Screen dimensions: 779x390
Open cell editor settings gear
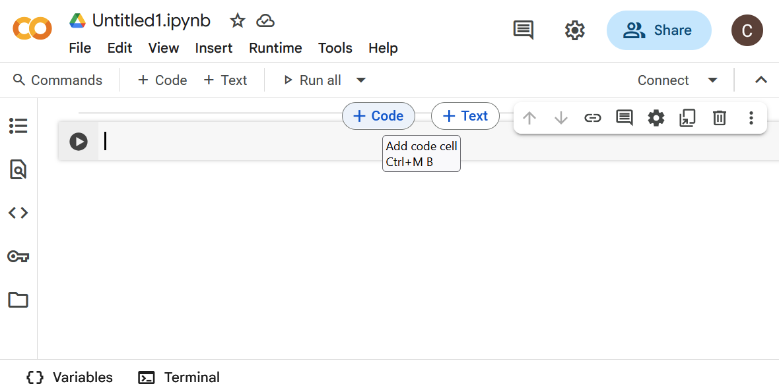coord(656,118)
